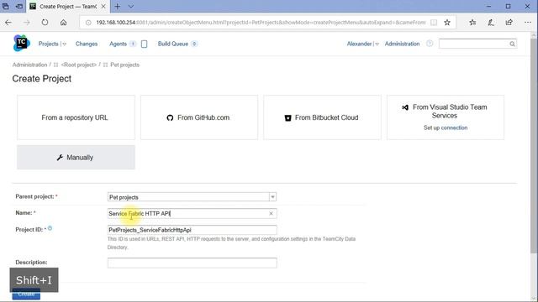Click the Administration breadcrumb link
Image resolution: width=538 pixels, height=302 pixels.
click(x=30, y=65)
